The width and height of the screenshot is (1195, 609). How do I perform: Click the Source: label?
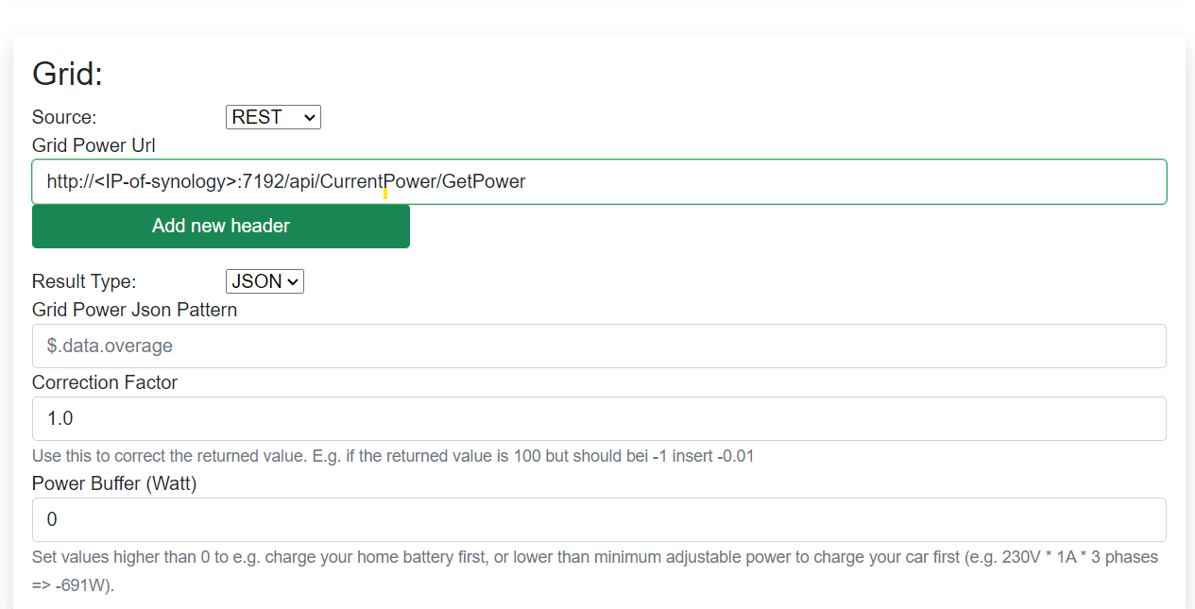pyautogui.click(x=63, y=116)
